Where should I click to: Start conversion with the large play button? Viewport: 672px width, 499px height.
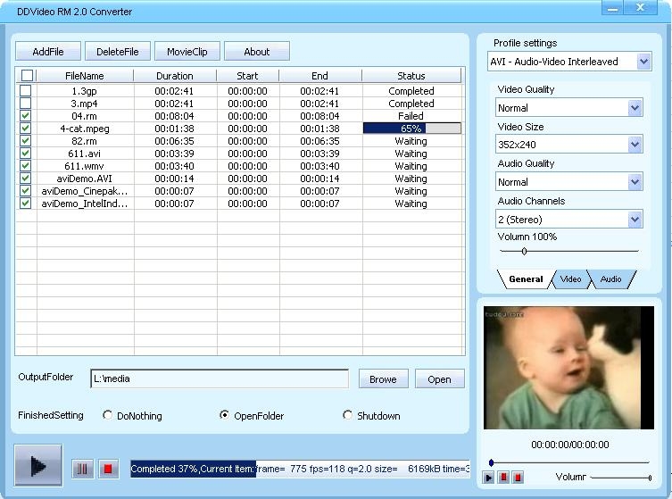(38, 465)
